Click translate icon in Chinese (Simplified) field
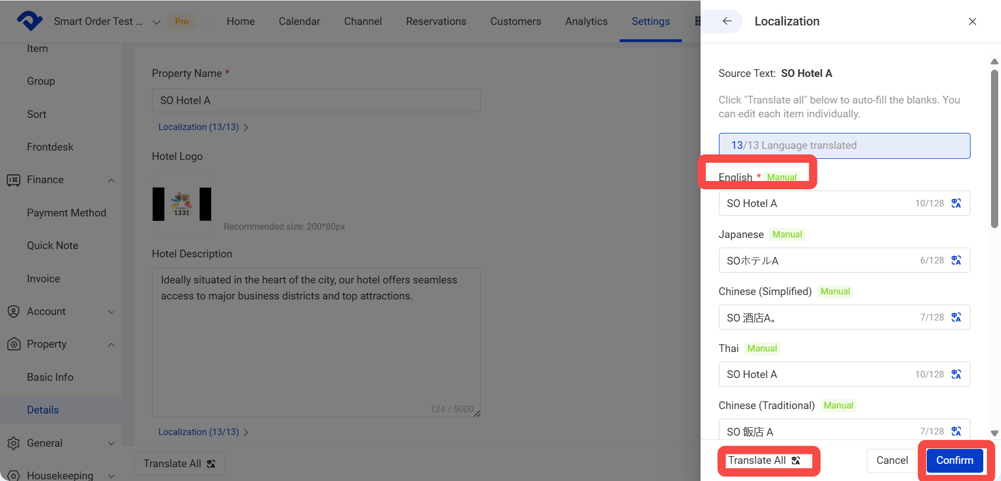1001x481 pixels. (956, 317)
